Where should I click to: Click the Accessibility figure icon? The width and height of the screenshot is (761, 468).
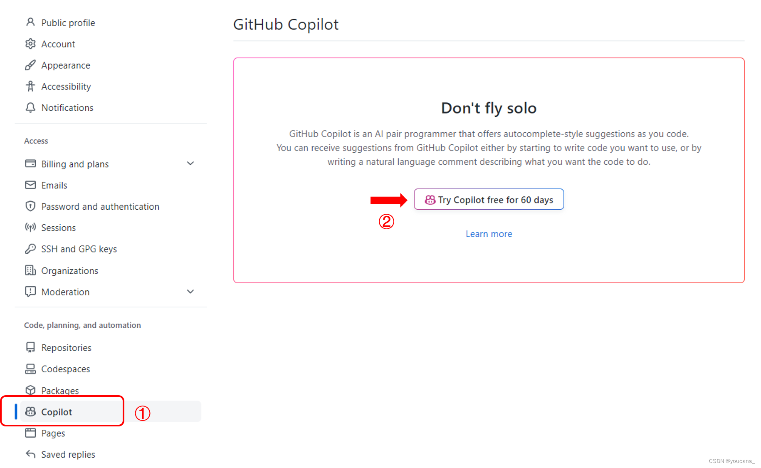(30, 86)
